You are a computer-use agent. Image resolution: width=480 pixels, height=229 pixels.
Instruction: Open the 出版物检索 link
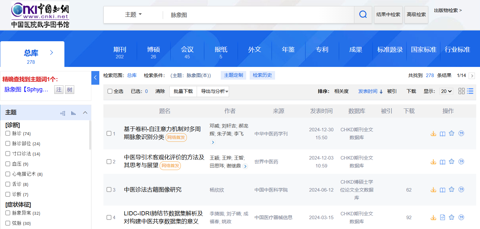click(x=448, y=10)
